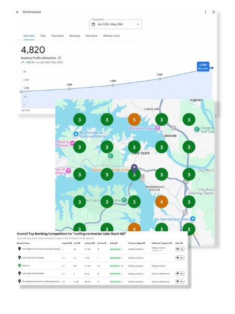Click the Lakeside map label
The image size is (235, 314).
point(169,136)
